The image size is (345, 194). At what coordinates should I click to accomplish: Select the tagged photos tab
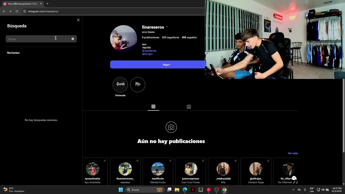pyautogui.click(x=189, y=106)
